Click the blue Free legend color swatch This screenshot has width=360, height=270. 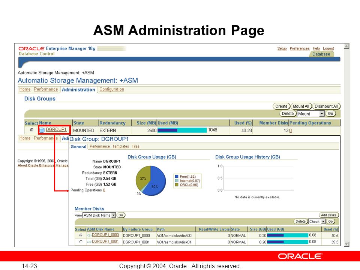click(x=177, y=176)
